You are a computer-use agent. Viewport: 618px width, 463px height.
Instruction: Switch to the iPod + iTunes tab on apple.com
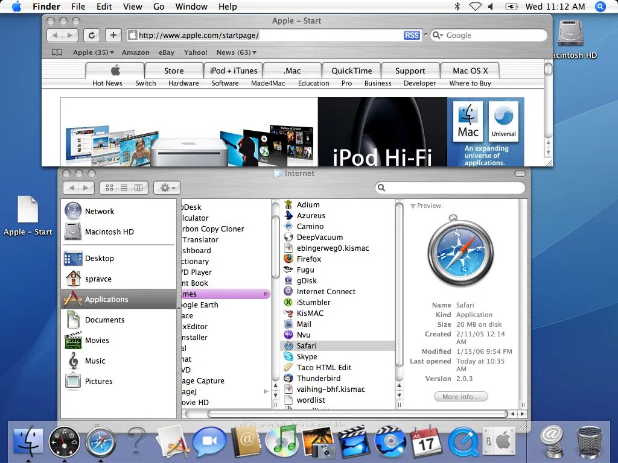pos(233,71)
